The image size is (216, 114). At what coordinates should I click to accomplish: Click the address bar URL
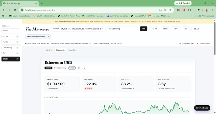pos(40,10)
